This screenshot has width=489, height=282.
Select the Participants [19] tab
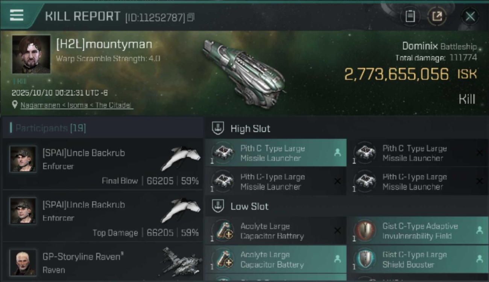point(51,128)
